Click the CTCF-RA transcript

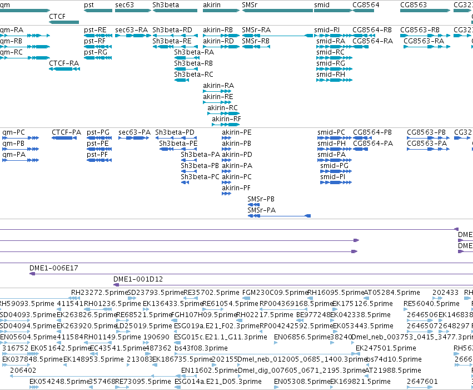(64, 69)
